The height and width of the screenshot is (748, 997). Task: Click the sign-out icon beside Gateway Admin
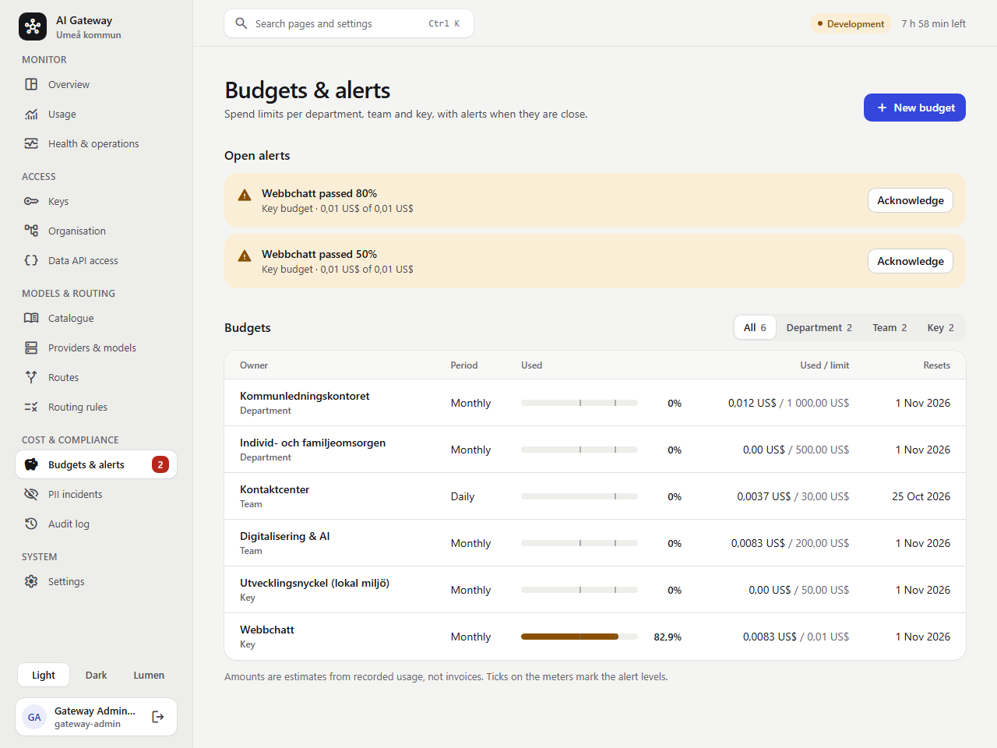[x=158, y=717]
